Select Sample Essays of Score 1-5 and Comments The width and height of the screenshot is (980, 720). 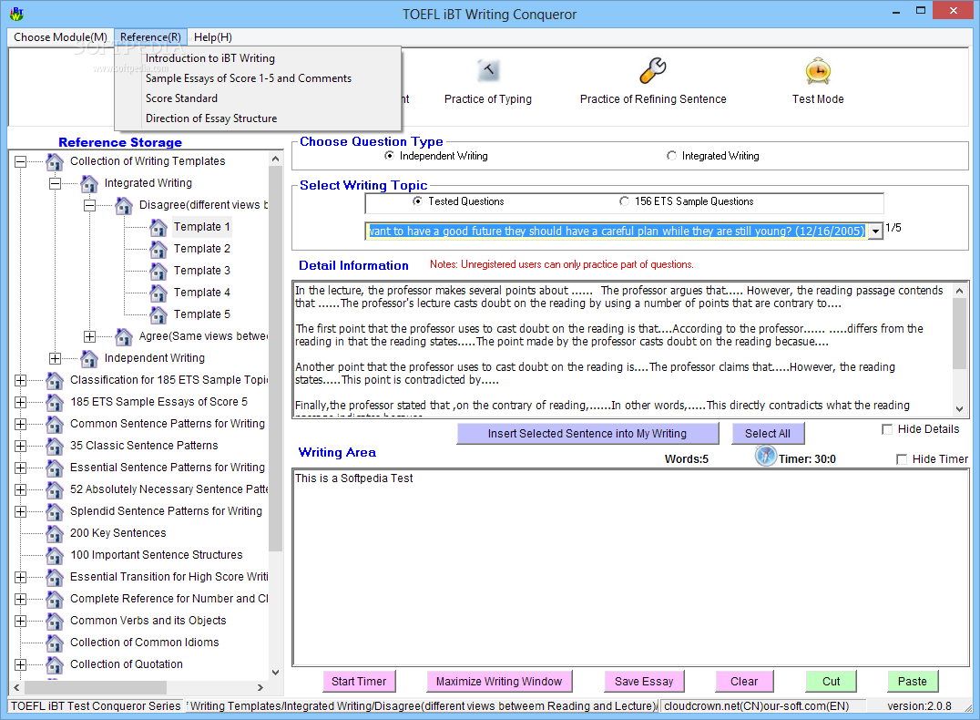tap(258, 78)
